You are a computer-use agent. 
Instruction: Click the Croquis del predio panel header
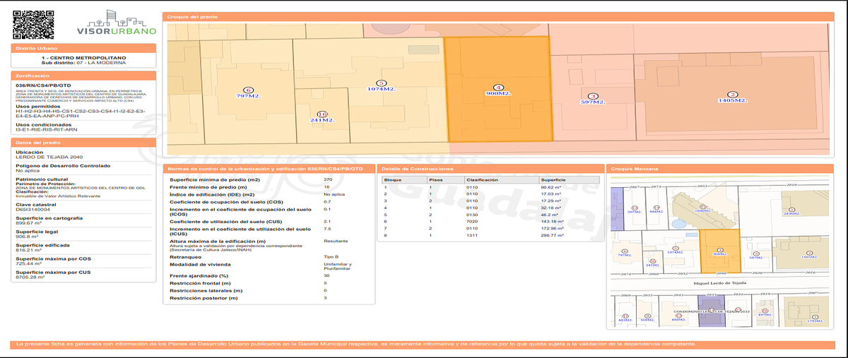497,16
